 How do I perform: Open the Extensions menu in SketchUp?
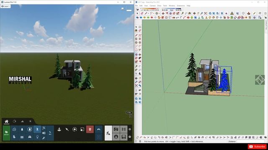click(x=181, y=5)
